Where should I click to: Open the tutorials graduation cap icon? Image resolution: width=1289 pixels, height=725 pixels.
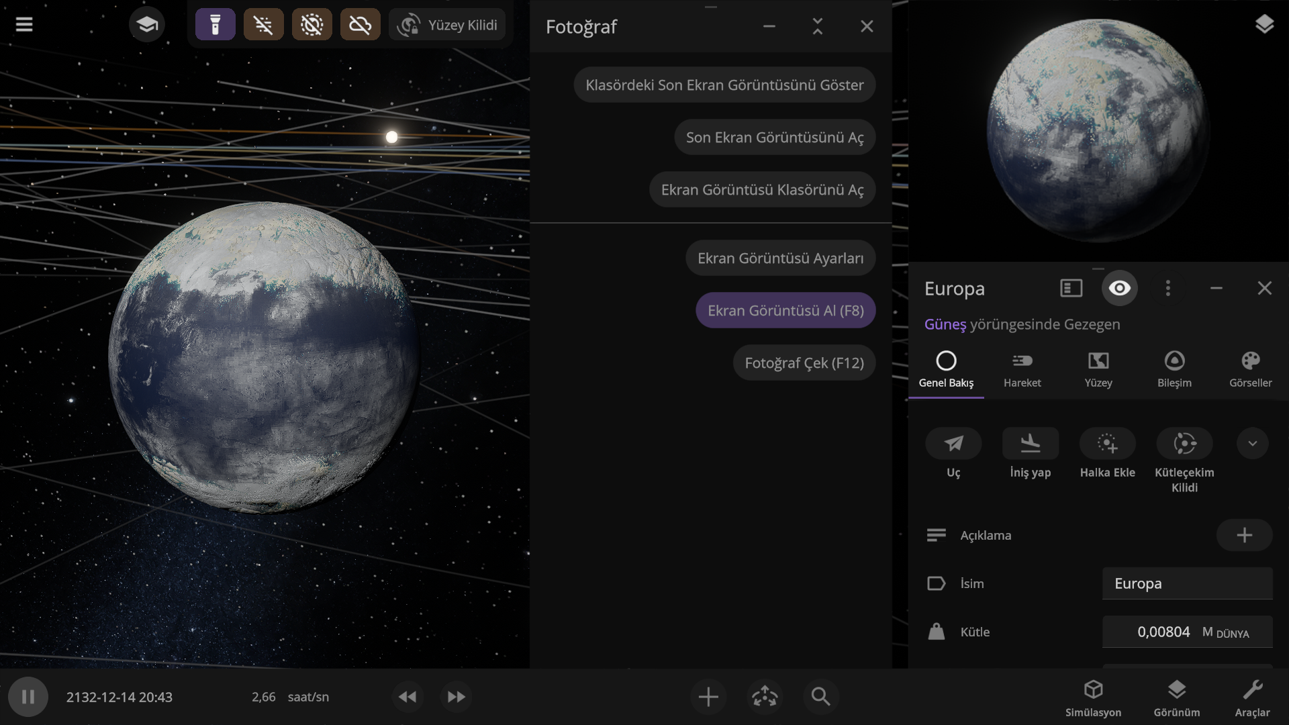click(x=147, y=25)
